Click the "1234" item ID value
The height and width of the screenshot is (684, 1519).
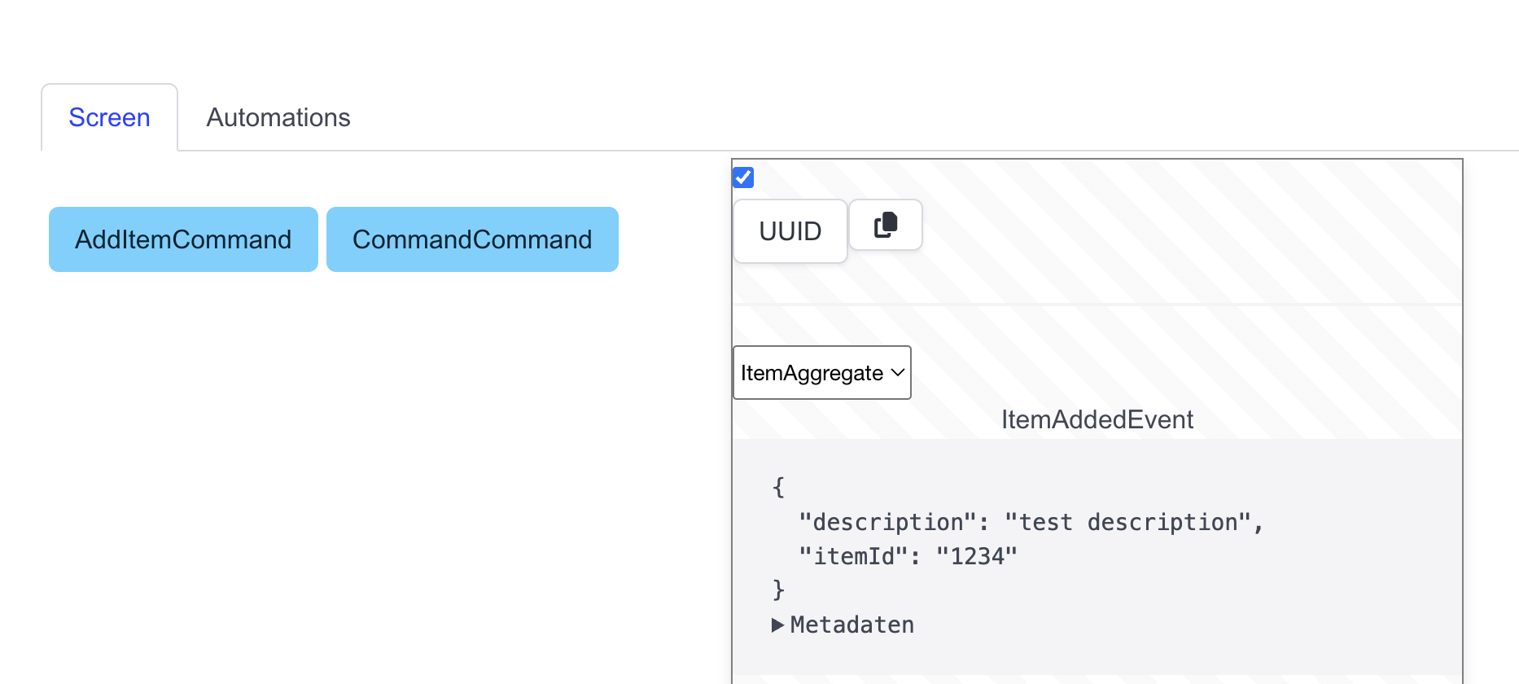click(x=976, y=556)
